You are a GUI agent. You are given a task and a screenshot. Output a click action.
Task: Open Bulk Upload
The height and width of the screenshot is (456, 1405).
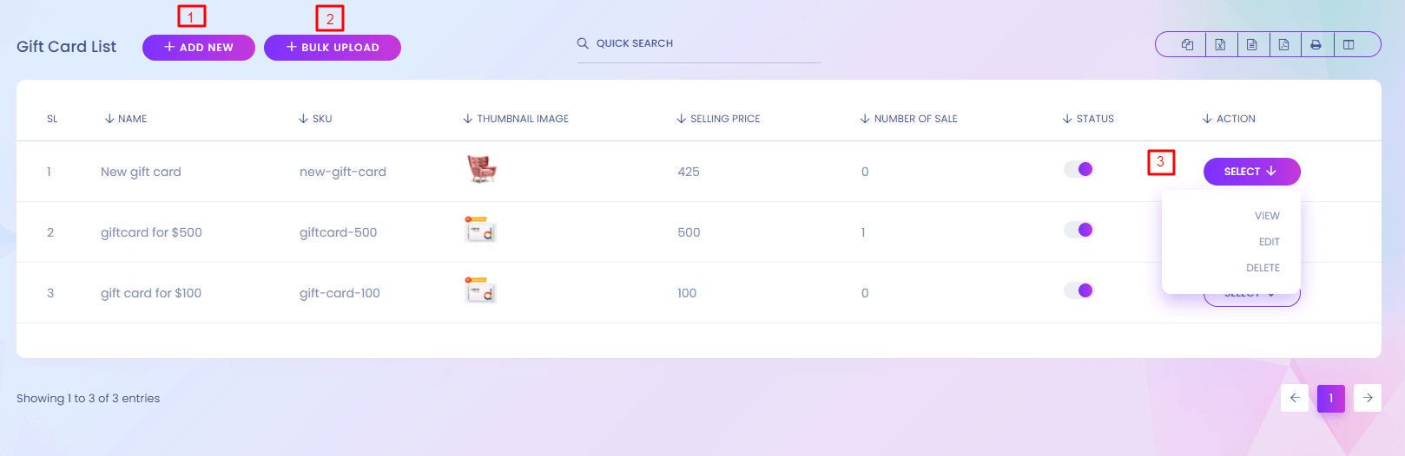point(333,48)
